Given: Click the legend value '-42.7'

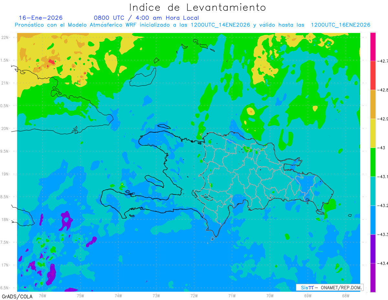Looking at the screenshot, I should [x=383, y=61].
